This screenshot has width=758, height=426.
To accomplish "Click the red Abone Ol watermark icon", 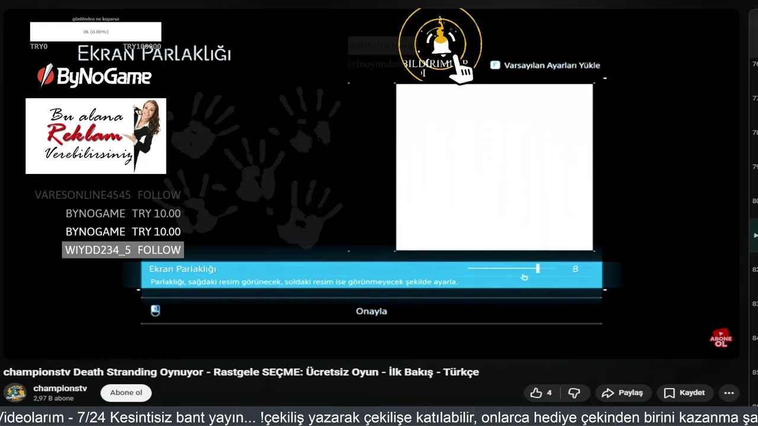I will pyautogui.click(x=721, y=338).
